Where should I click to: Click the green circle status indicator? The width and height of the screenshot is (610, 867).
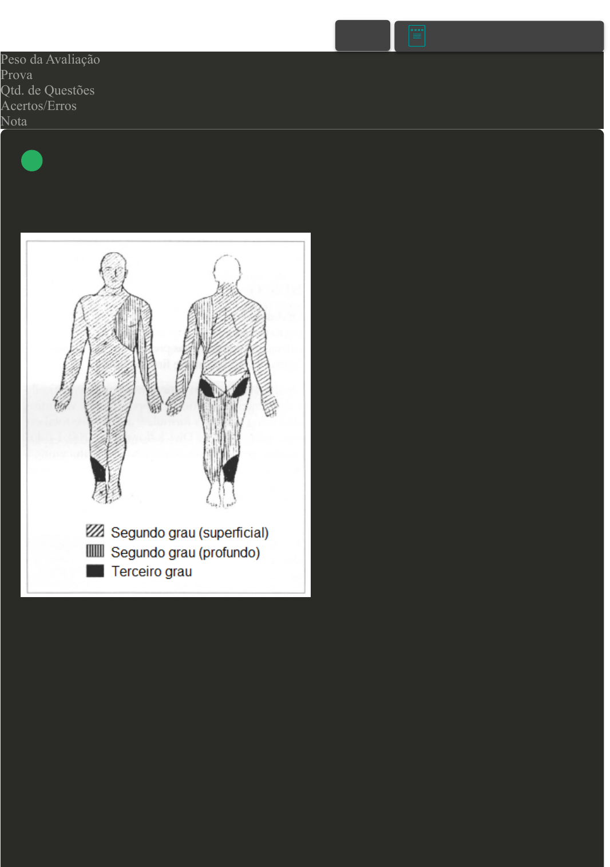pyautogui.click(x=32, y=160)
